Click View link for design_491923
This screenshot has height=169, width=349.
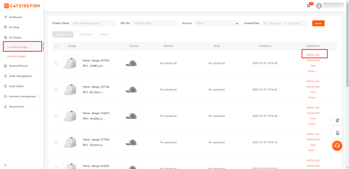pyautogui.click(x=313, y=66)
